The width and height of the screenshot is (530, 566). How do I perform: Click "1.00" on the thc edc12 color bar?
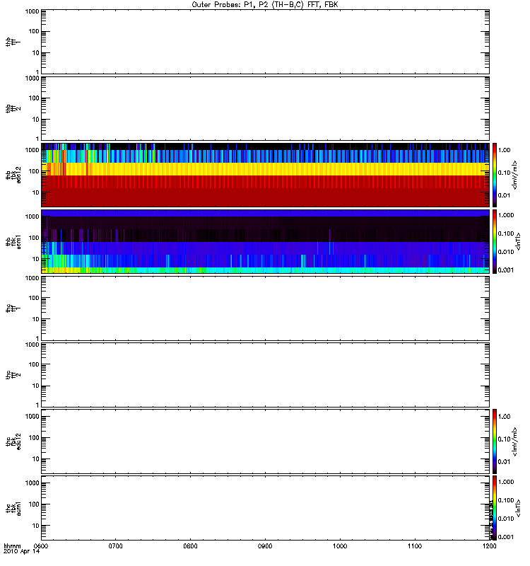[504, 416]
